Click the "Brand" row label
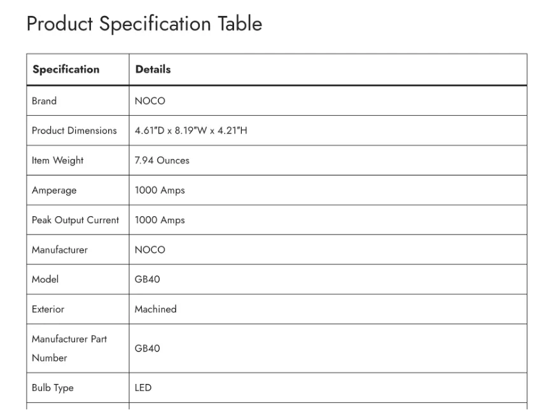Image resolution: width=551 pixels, height=410 pixels. (45, 100)
